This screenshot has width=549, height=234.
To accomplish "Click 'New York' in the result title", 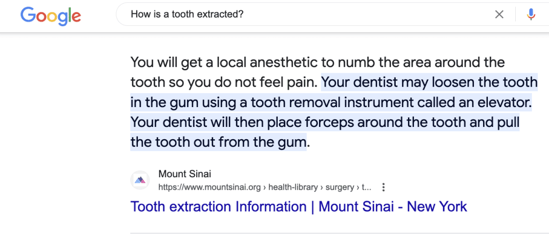I will 437,207.
